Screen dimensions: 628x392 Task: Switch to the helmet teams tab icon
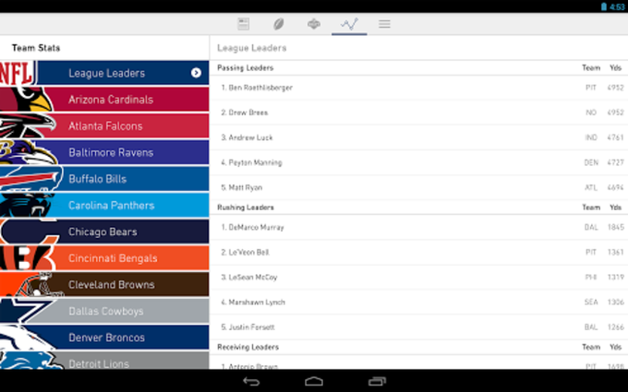tap(314, 24)
